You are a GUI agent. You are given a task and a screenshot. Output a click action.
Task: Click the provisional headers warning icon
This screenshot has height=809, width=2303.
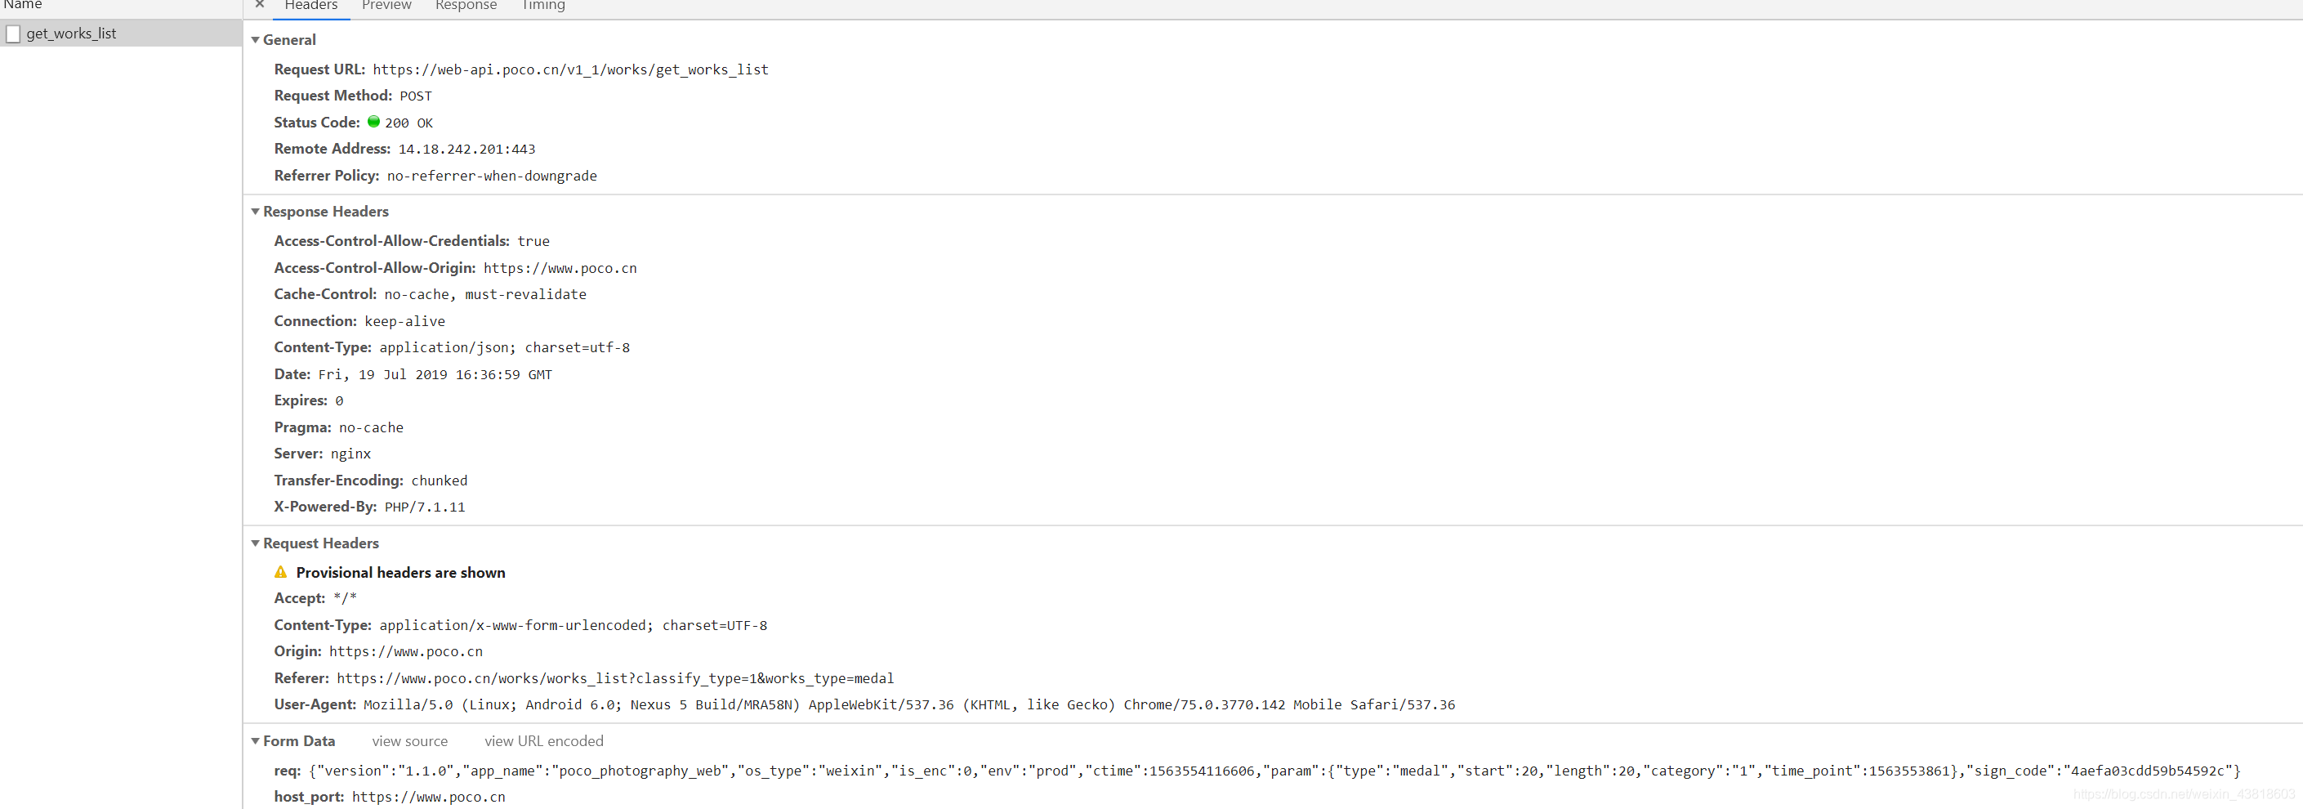pos(281,572)
